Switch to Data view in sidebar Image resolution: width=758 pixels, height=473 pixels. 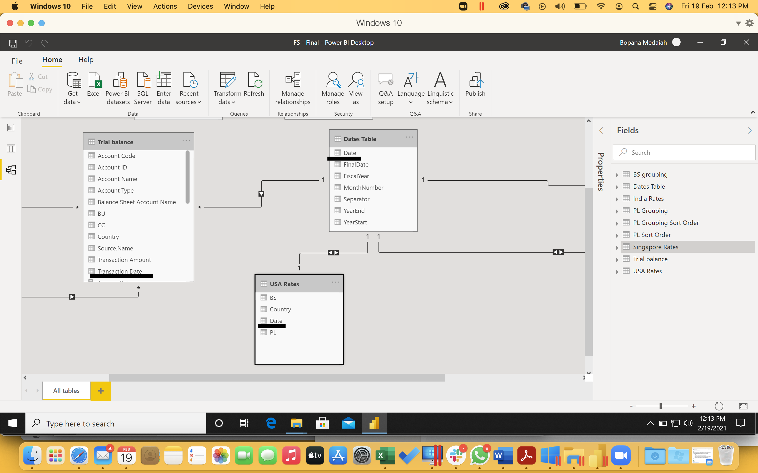(11, 148)
